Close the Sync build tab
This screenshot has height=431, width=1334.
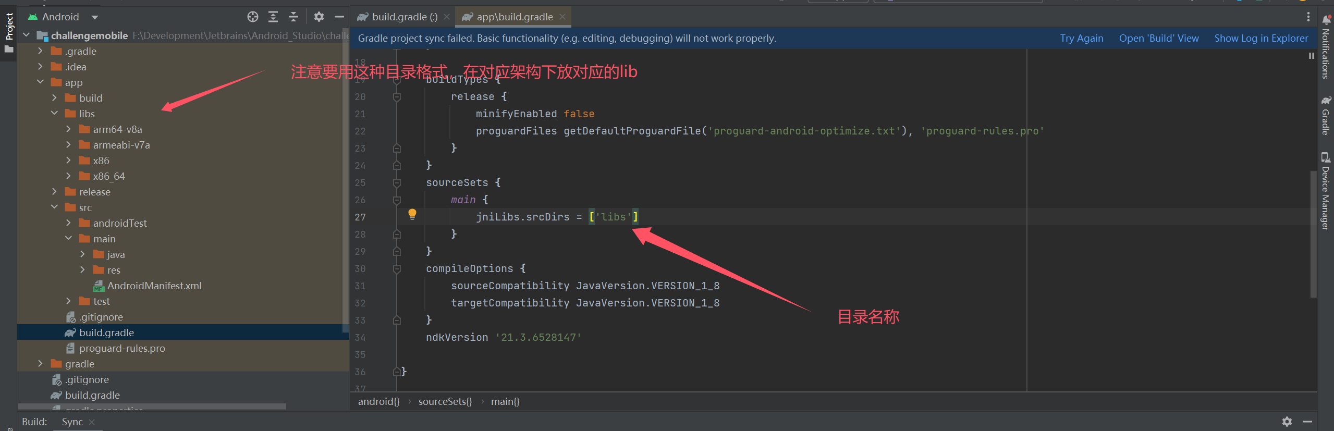pos(92,422)
